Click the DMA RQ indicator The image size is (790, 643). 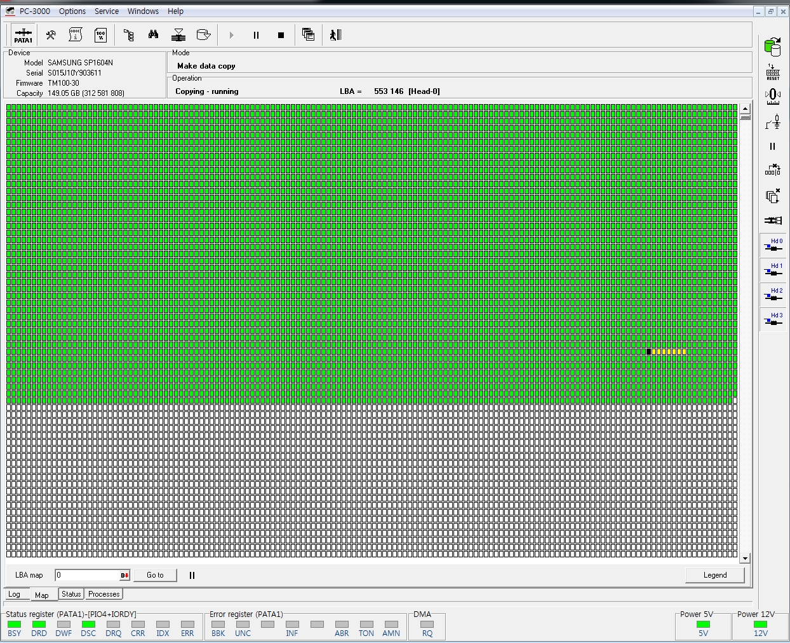(x=427, y=625)
